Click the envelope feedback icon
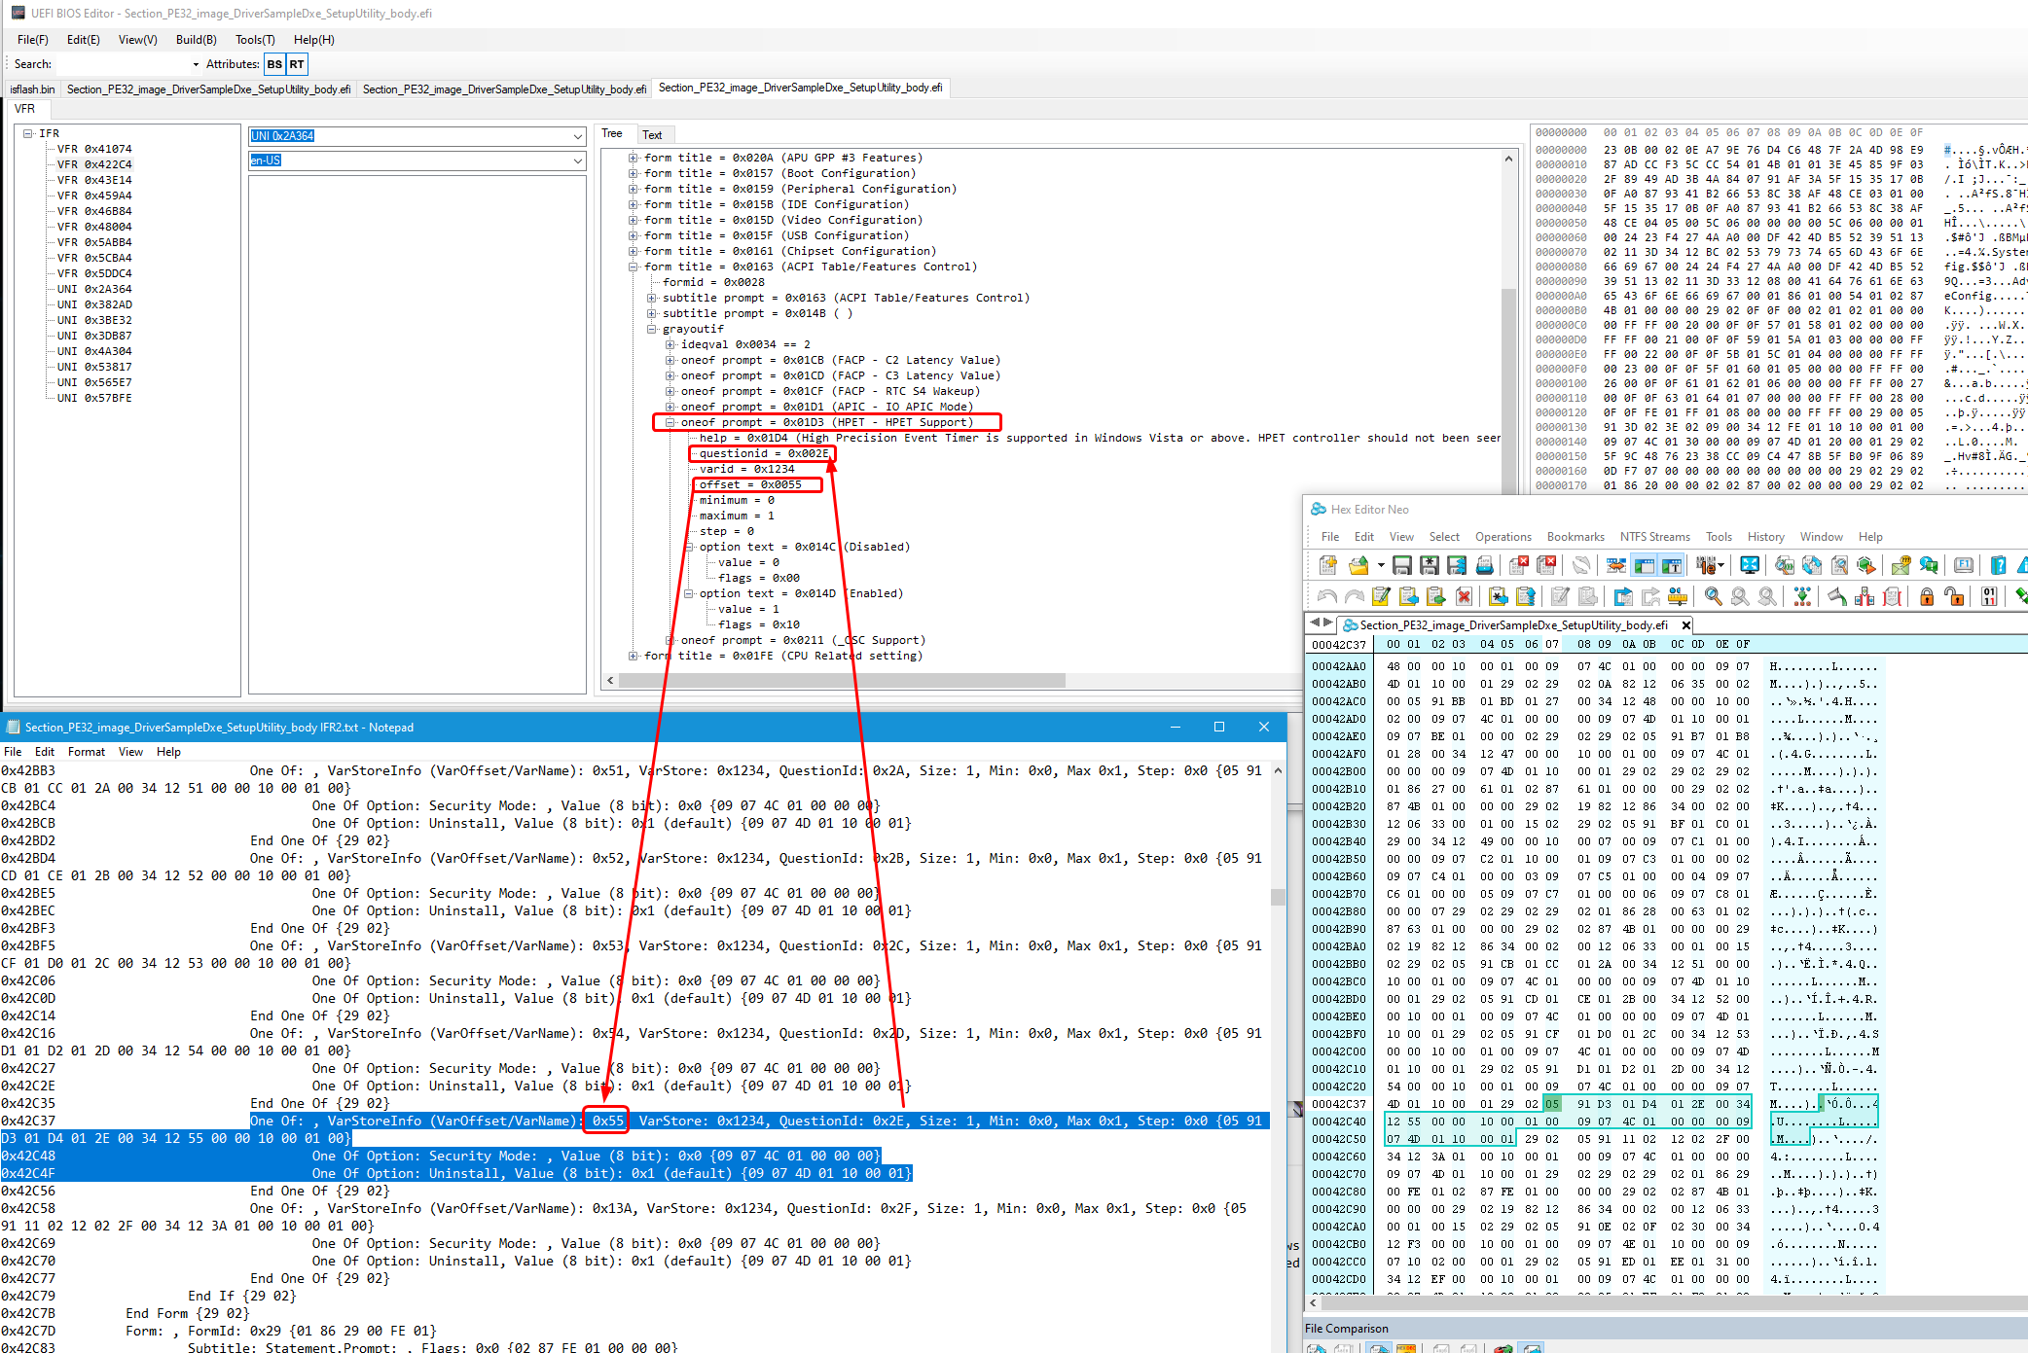The height and width of the screenshot is (1353, 2028). click(x=1901, y=565)
